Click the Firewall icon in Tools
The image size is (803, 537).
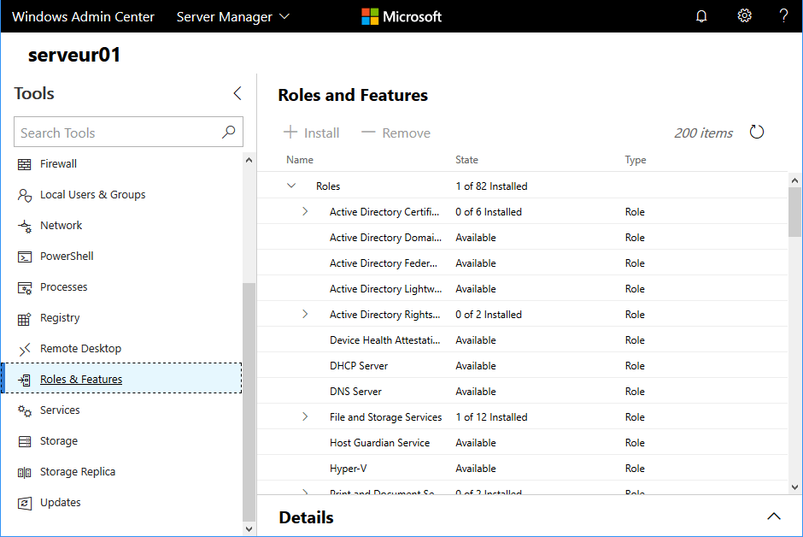tap(24, 164)
